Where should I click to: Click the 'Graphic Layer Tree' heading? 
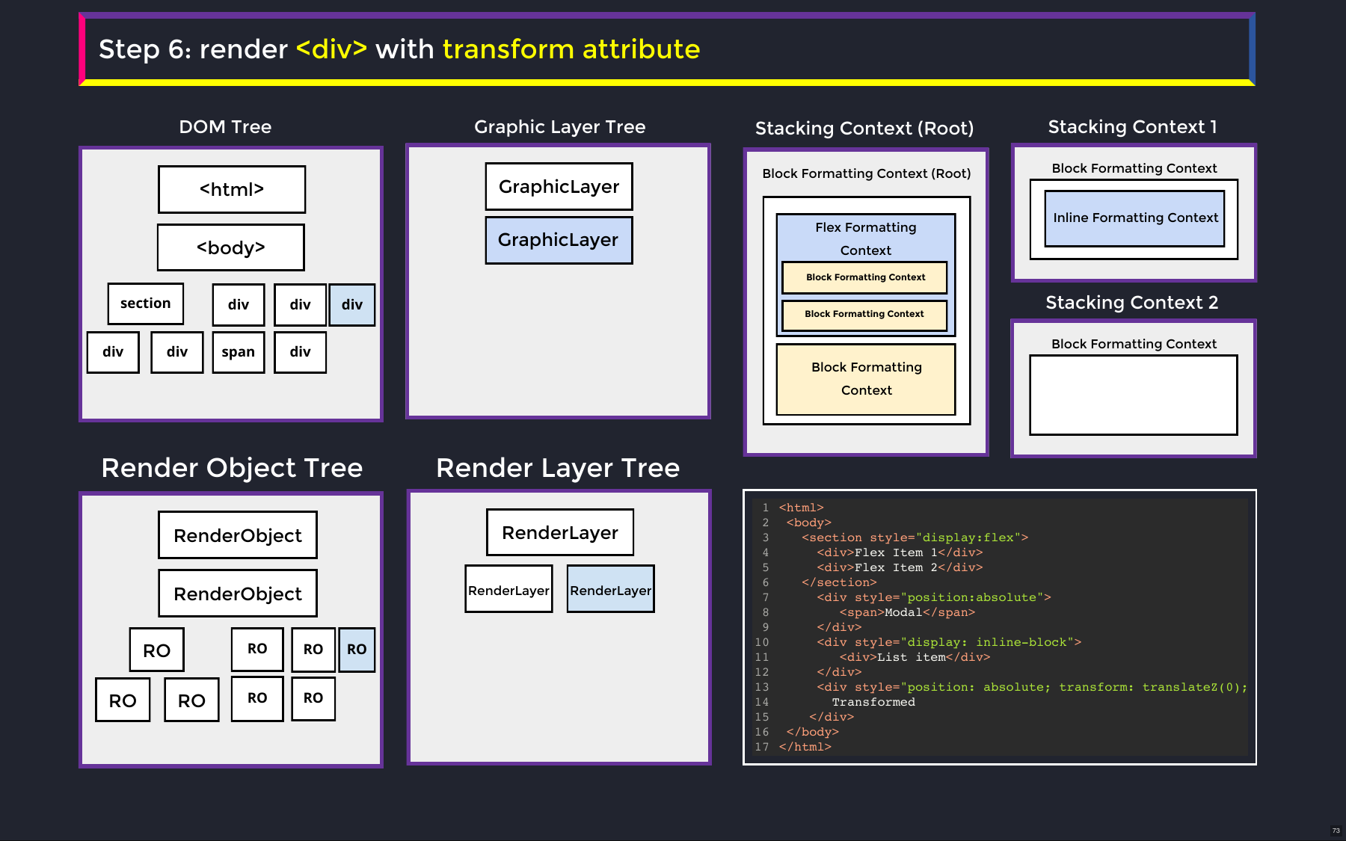[560, 127]
